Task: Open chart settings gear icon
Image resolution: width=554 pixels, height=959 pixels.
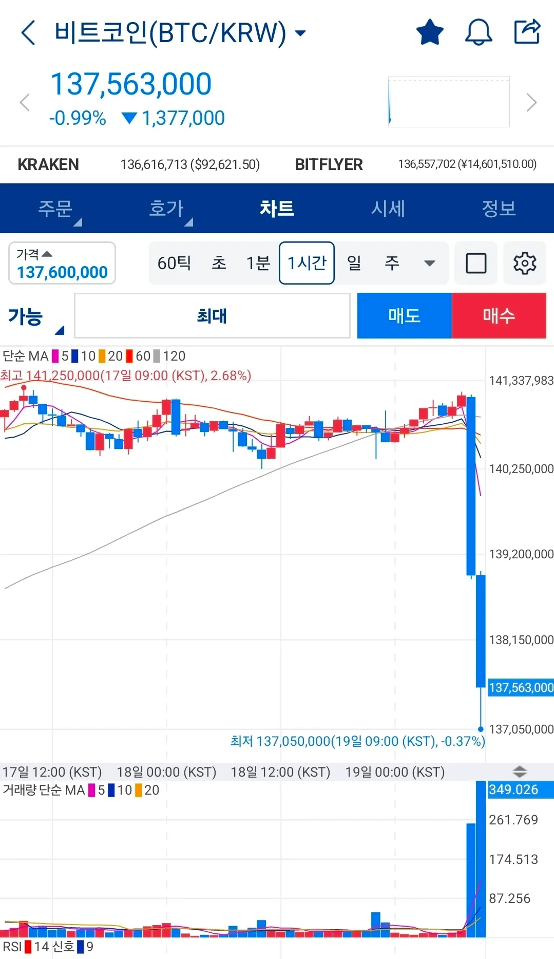Action: pos(524,264)
